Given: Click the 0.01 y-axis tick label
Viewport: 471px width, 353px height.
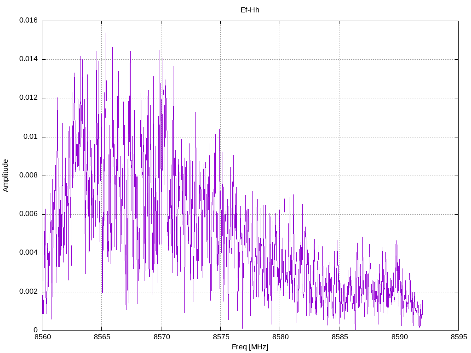Looking at the screenshot, I should [x=31, y=137].
